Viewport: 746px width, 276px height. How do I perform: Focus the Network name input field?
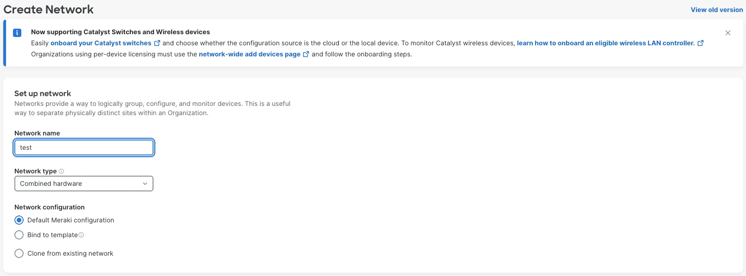point(84,147)
